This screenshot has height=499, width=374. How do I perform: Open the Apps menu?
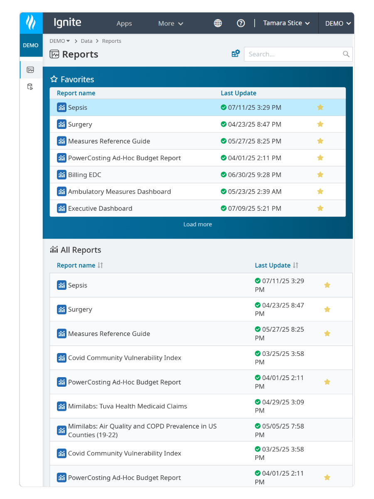tap(124, 23)
